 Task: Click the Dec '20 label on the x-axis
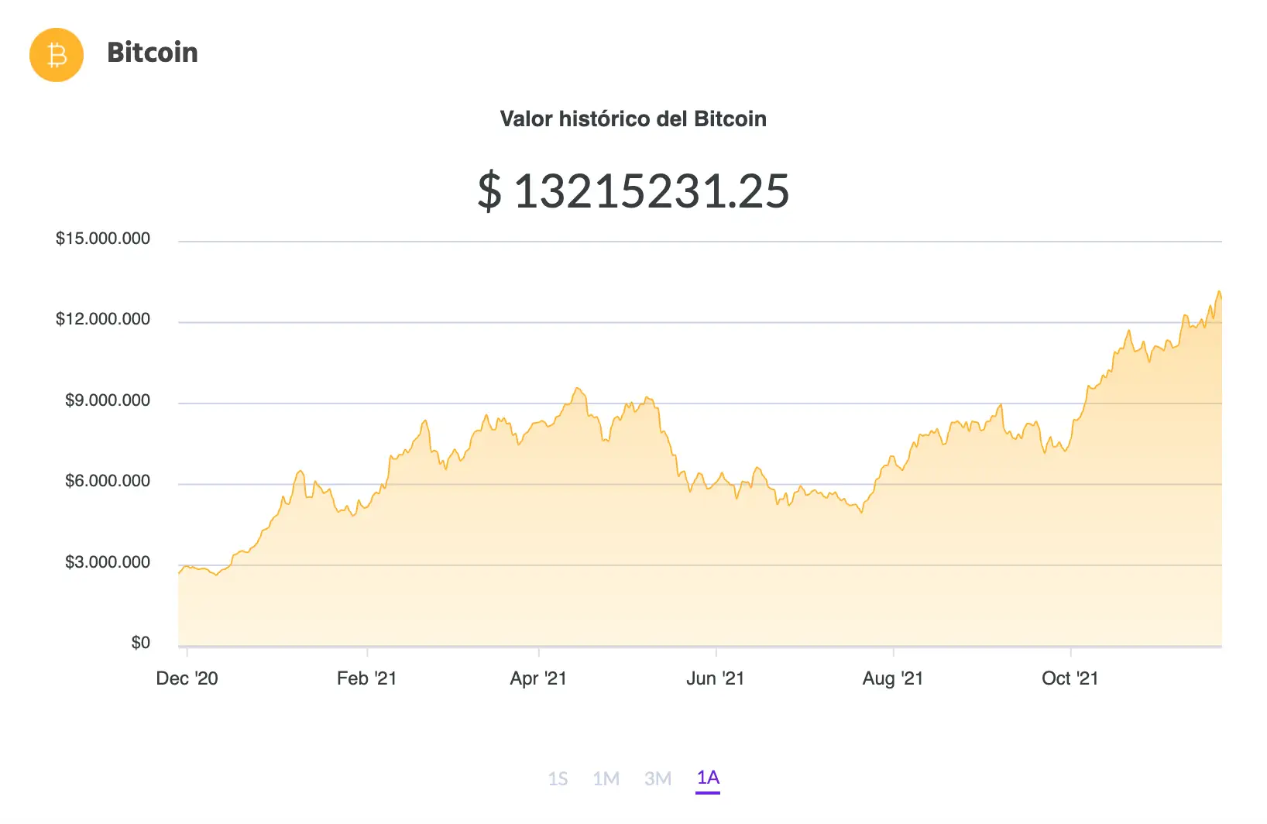coord(188,678)
